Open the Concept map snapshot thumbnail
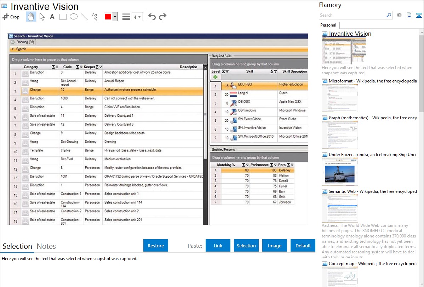Viewport: 424px width, 287px height. (340, 277)
